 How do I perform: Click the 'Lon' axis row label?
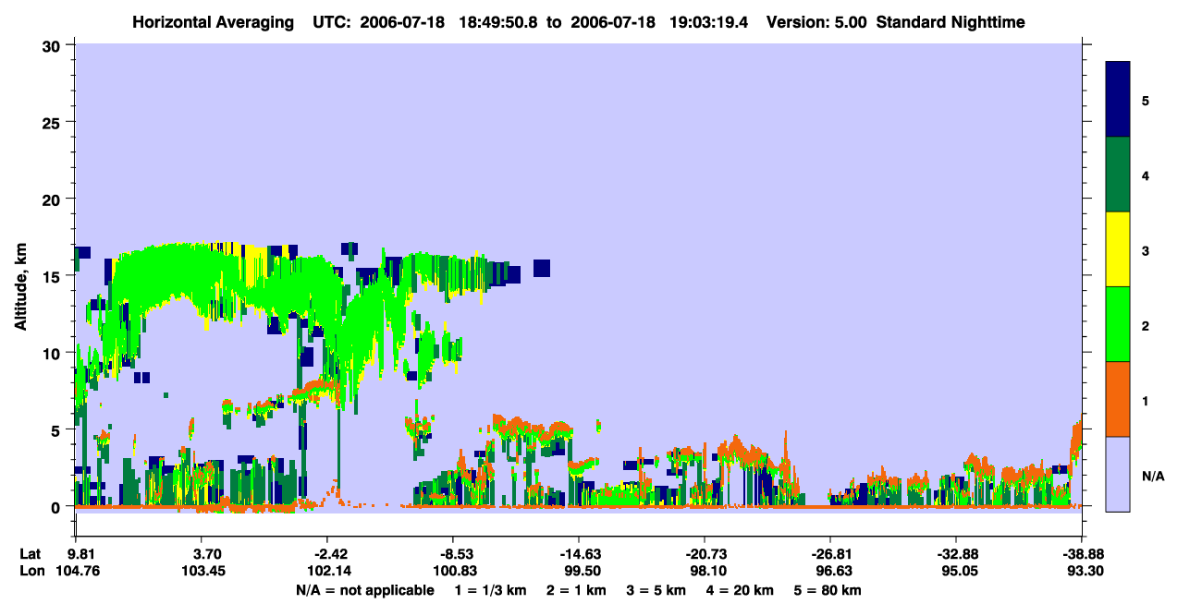[31, 571]
